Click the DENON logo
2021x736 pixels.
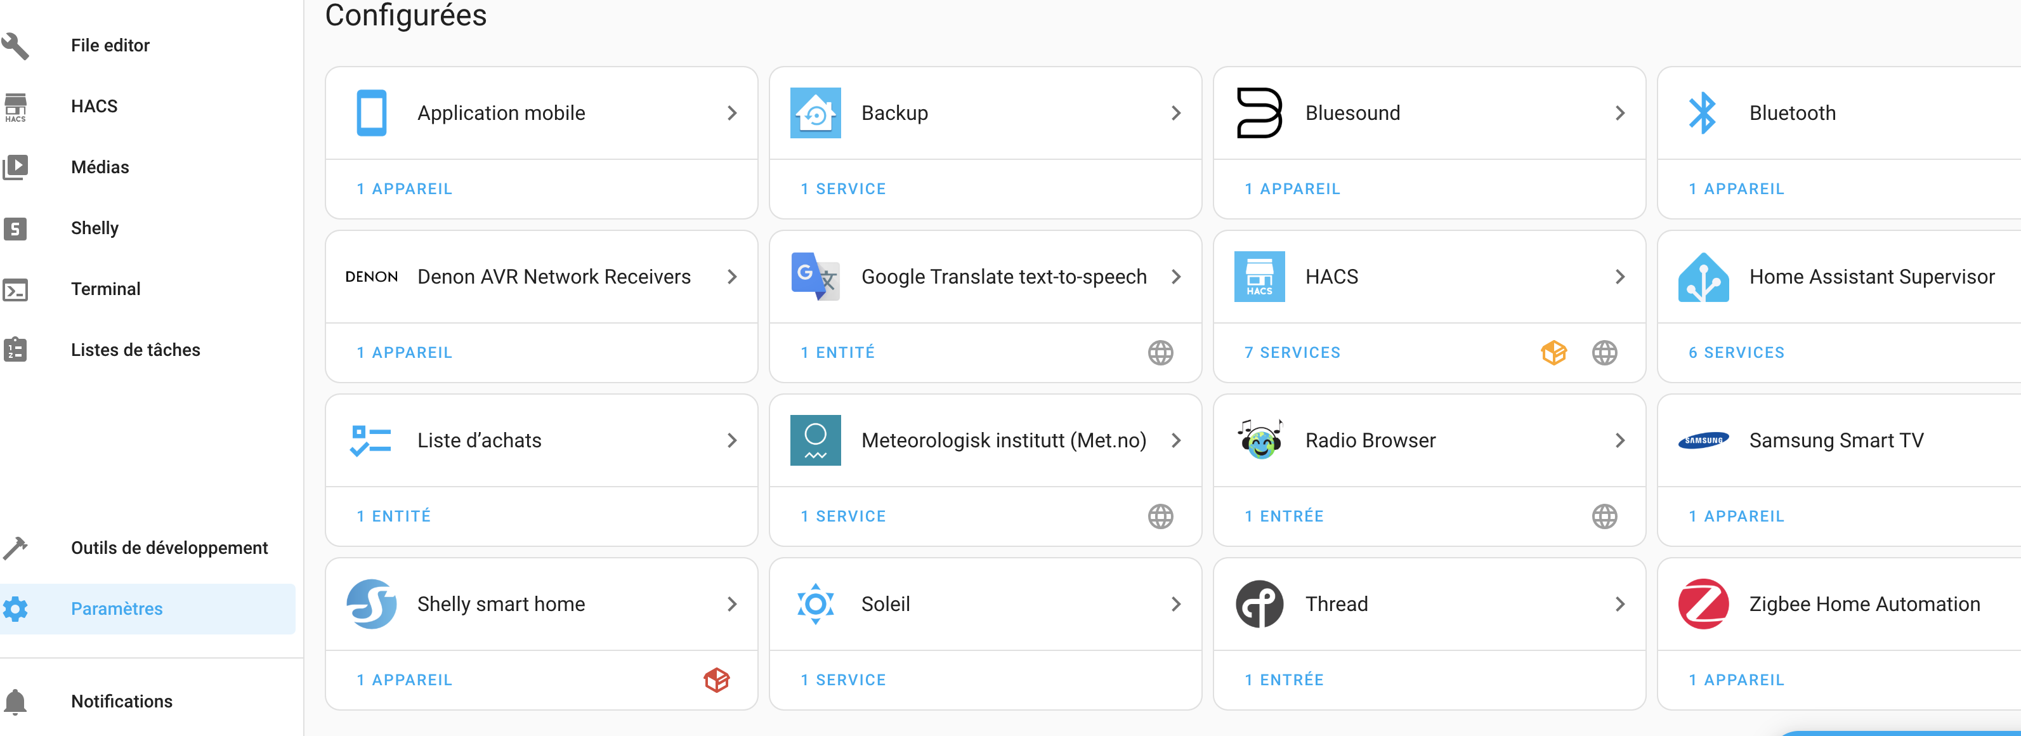(x=371, y=277)
